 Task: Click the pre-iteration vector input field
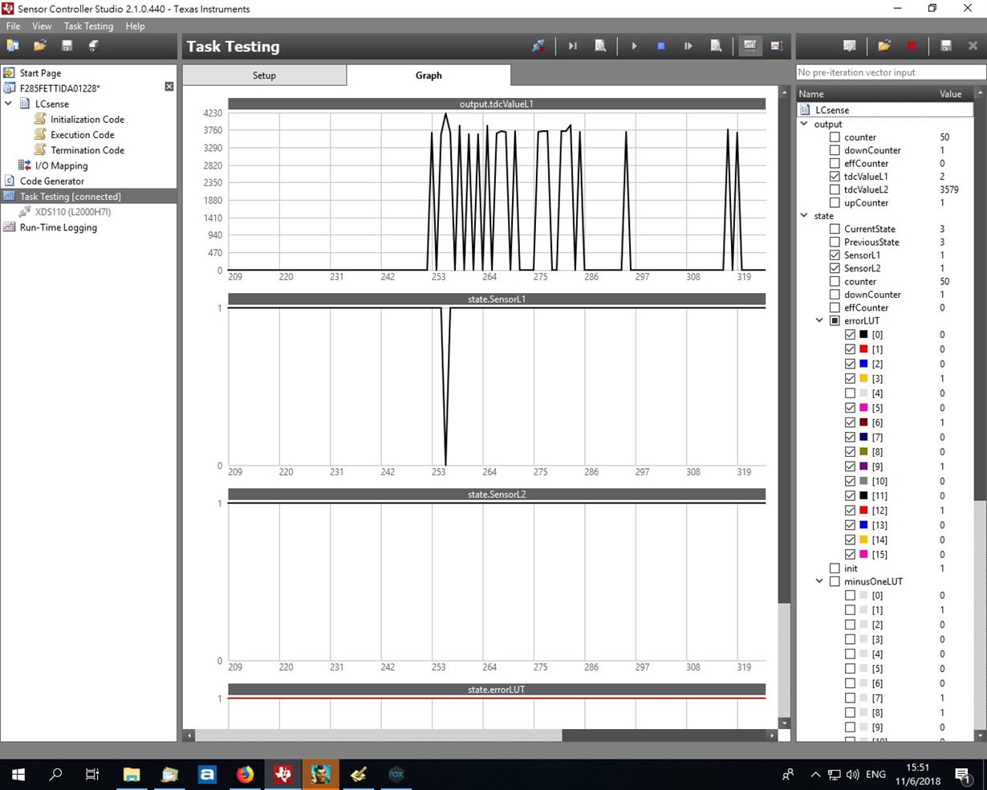point(891,72)
